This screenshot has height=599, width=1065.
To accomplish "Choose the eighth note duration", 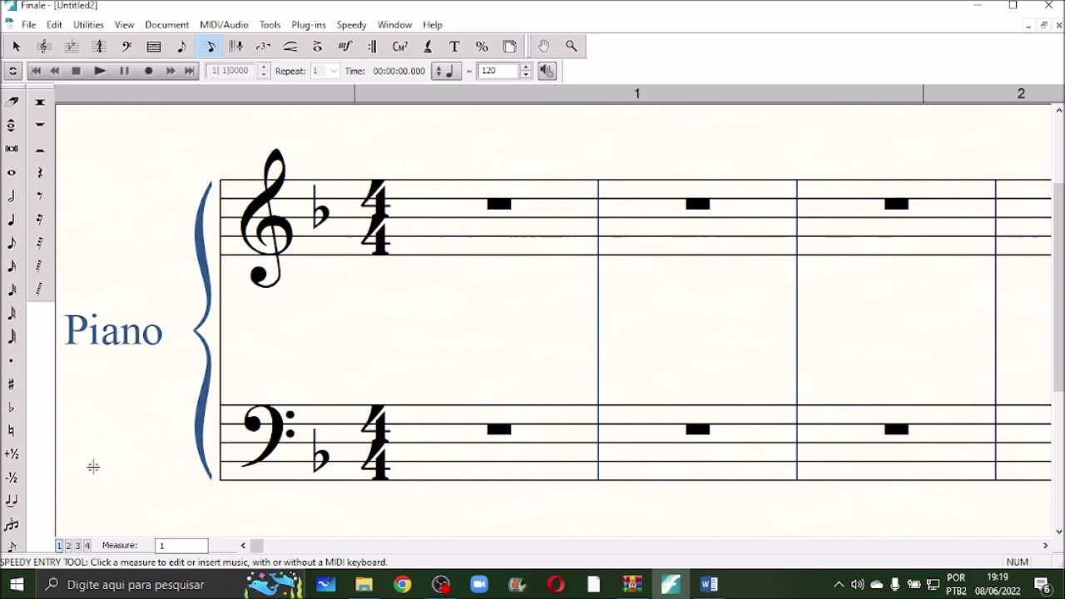I will 12,243.
